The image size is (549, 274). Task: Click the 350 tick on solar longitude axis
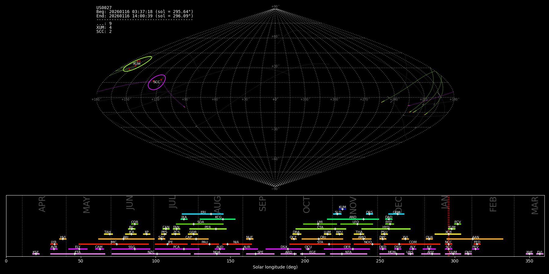click(x=529, y=261)
